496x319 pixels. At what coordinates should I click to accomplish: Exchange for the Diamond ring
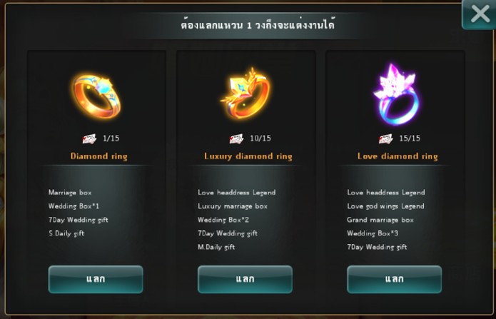(96, 279)
